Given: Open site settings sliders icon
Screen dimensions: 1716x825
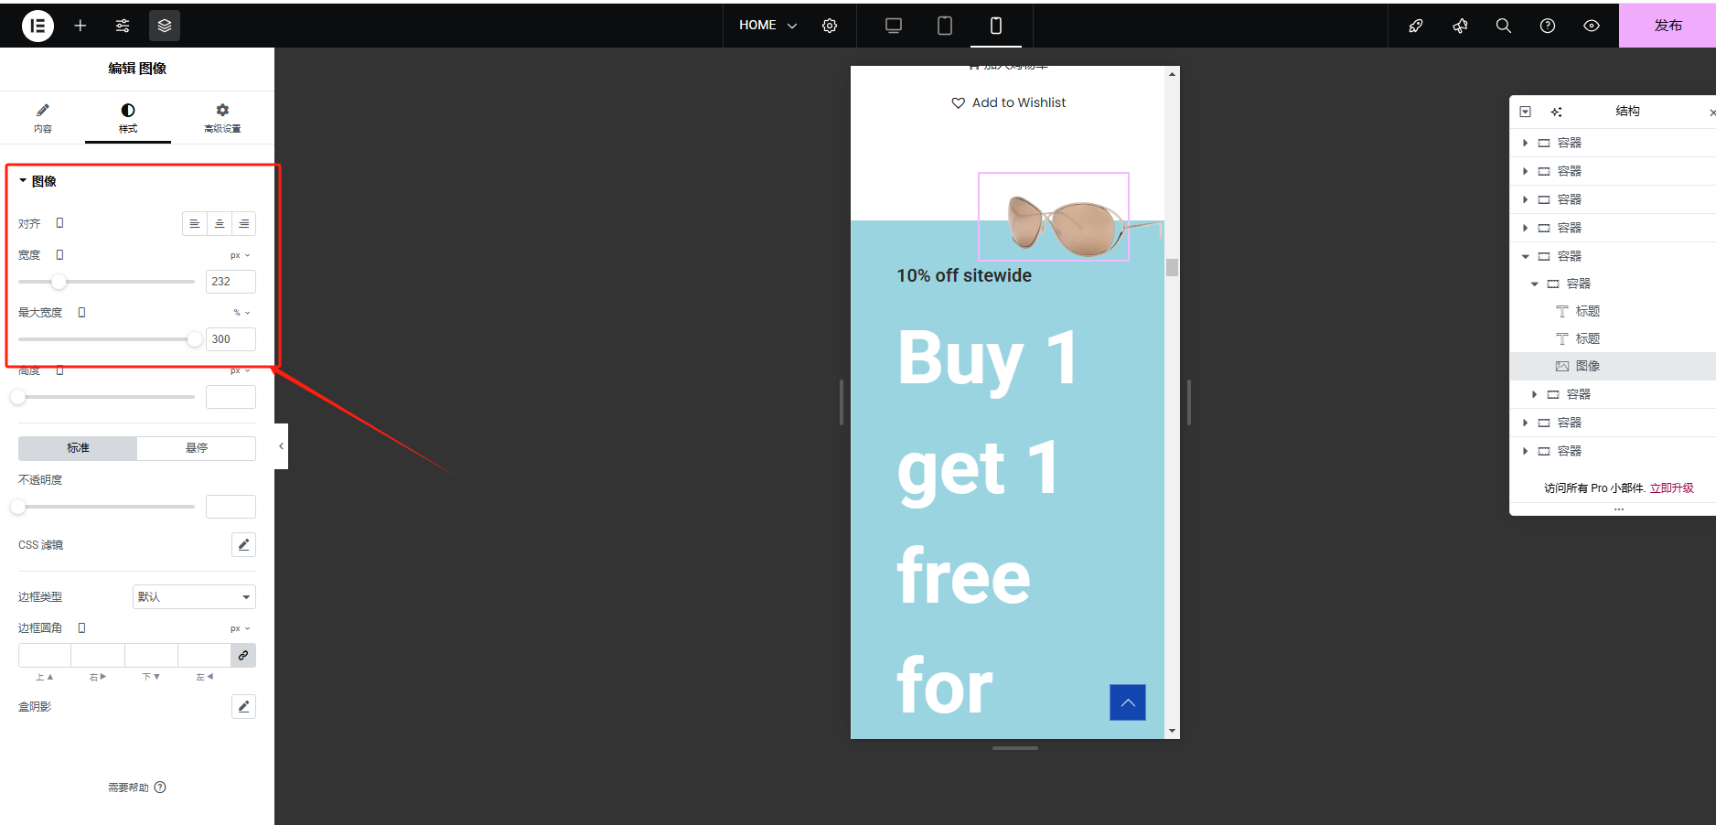Looking at the screenshot, I should tap(123, 26).
